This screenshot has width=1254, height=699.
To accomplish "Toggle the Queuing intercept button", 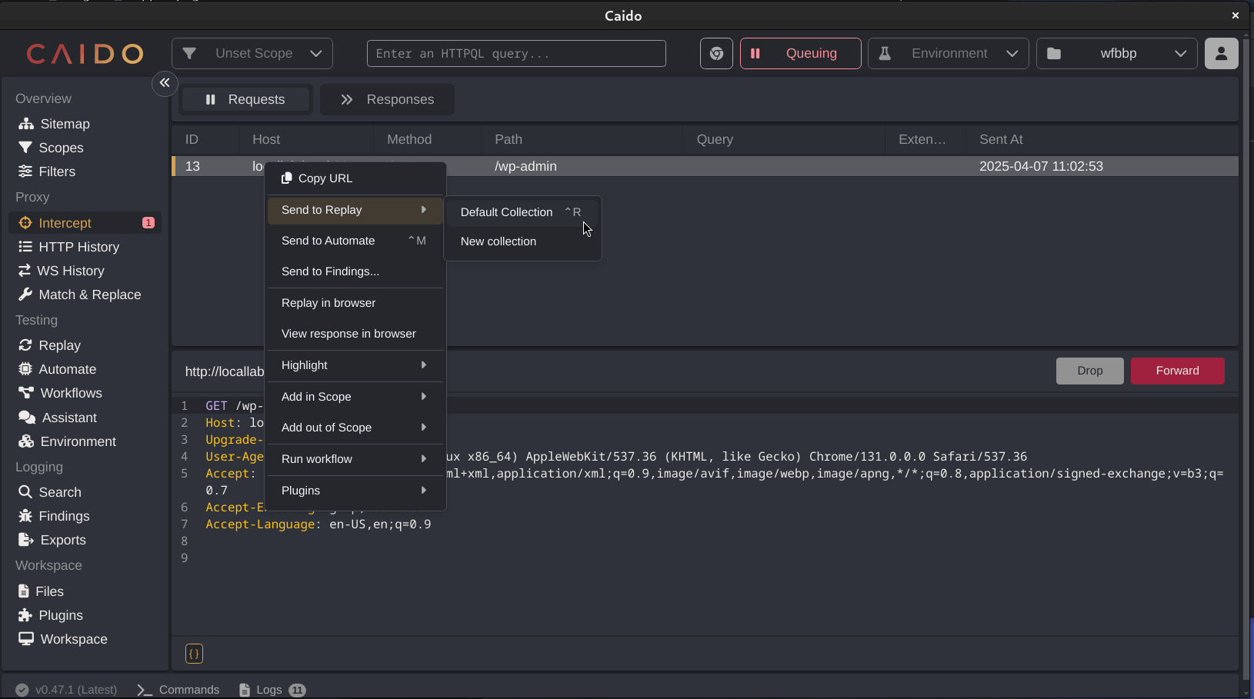I will [x=800, y=54].
